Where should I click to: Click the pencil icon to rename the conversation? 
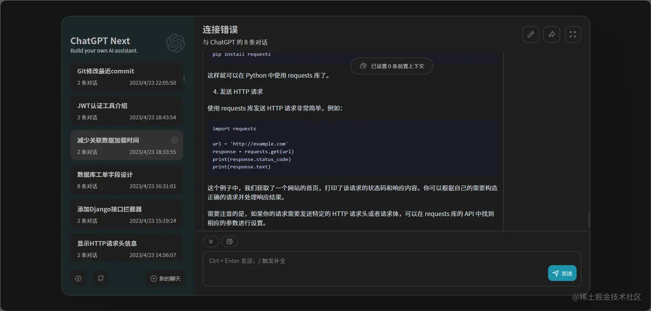click(x=530, y=34)
